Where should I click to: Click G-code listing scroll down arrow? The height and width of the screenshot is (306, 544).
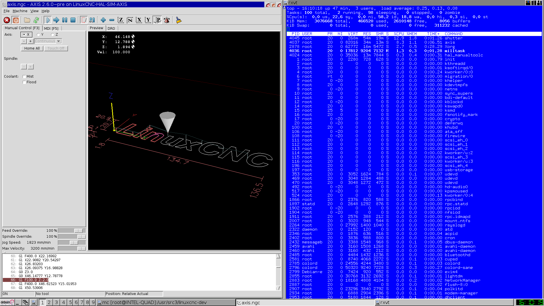[x=278, y=288]
